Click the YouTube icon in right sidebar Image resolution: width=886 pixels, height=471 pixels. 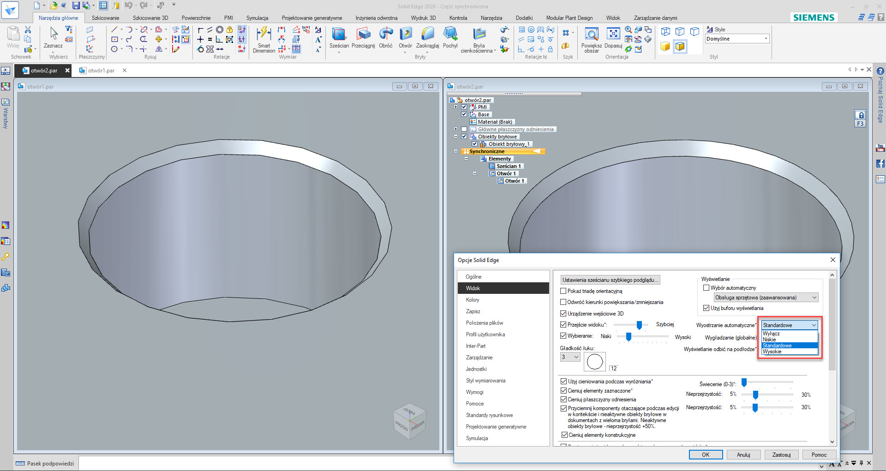[x=880, y=148]
